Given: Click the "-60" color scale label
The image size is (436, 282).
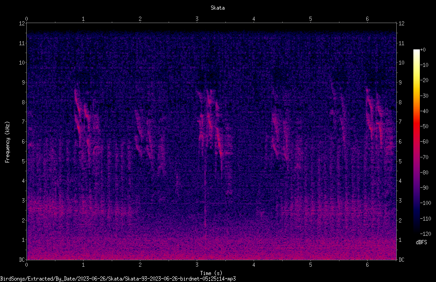Looking at the screenshot, I should coord(424,142).
